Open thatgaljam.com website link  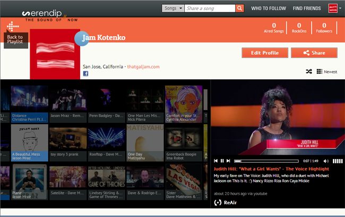tap(143, 66)
